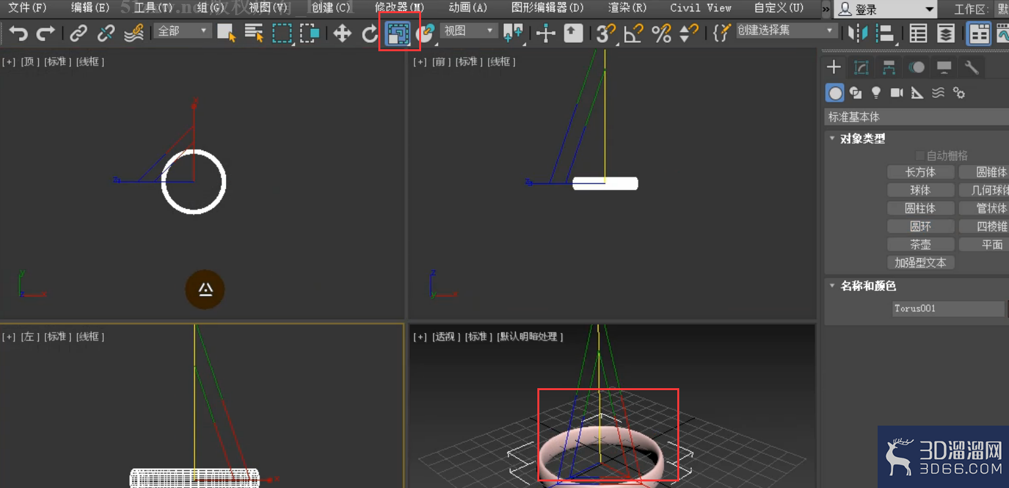Open the 自定义(U) menu
This screenshot has height=488, width=1009.
778,8
